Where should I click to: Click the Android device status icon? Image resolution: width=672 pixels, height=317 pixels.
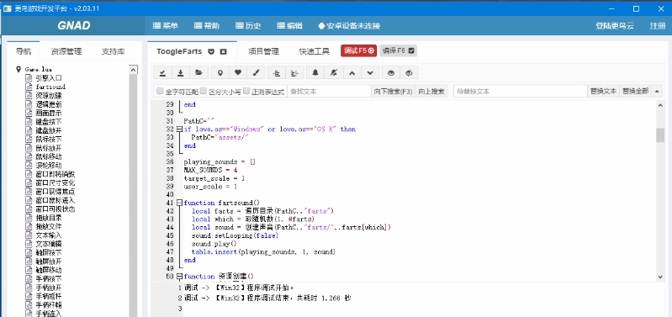click(321, 26)
